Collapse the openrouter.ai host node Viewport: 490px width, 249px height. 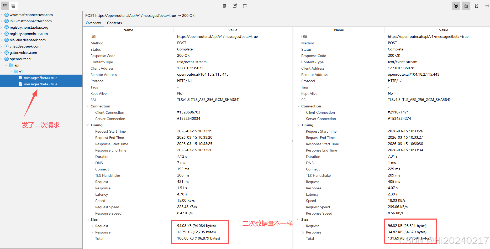coord(1,59)
